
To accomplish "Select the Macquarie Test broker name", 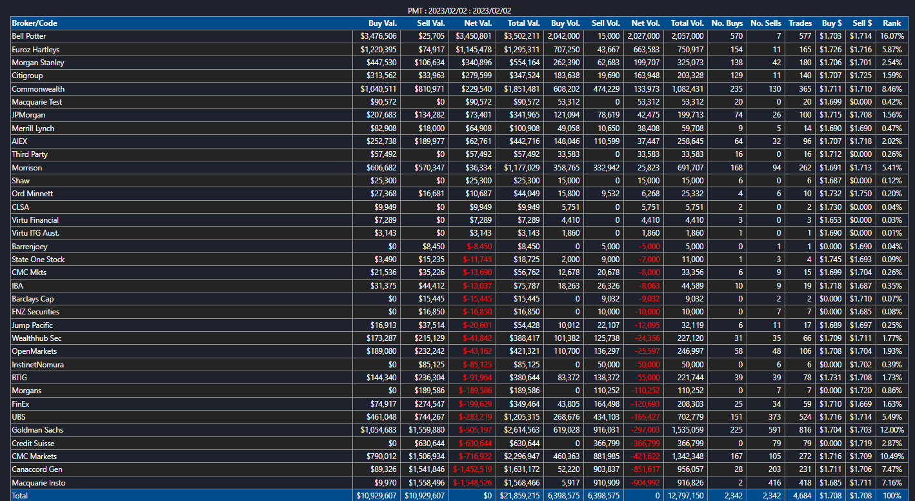I will click(x=37, y=102).
